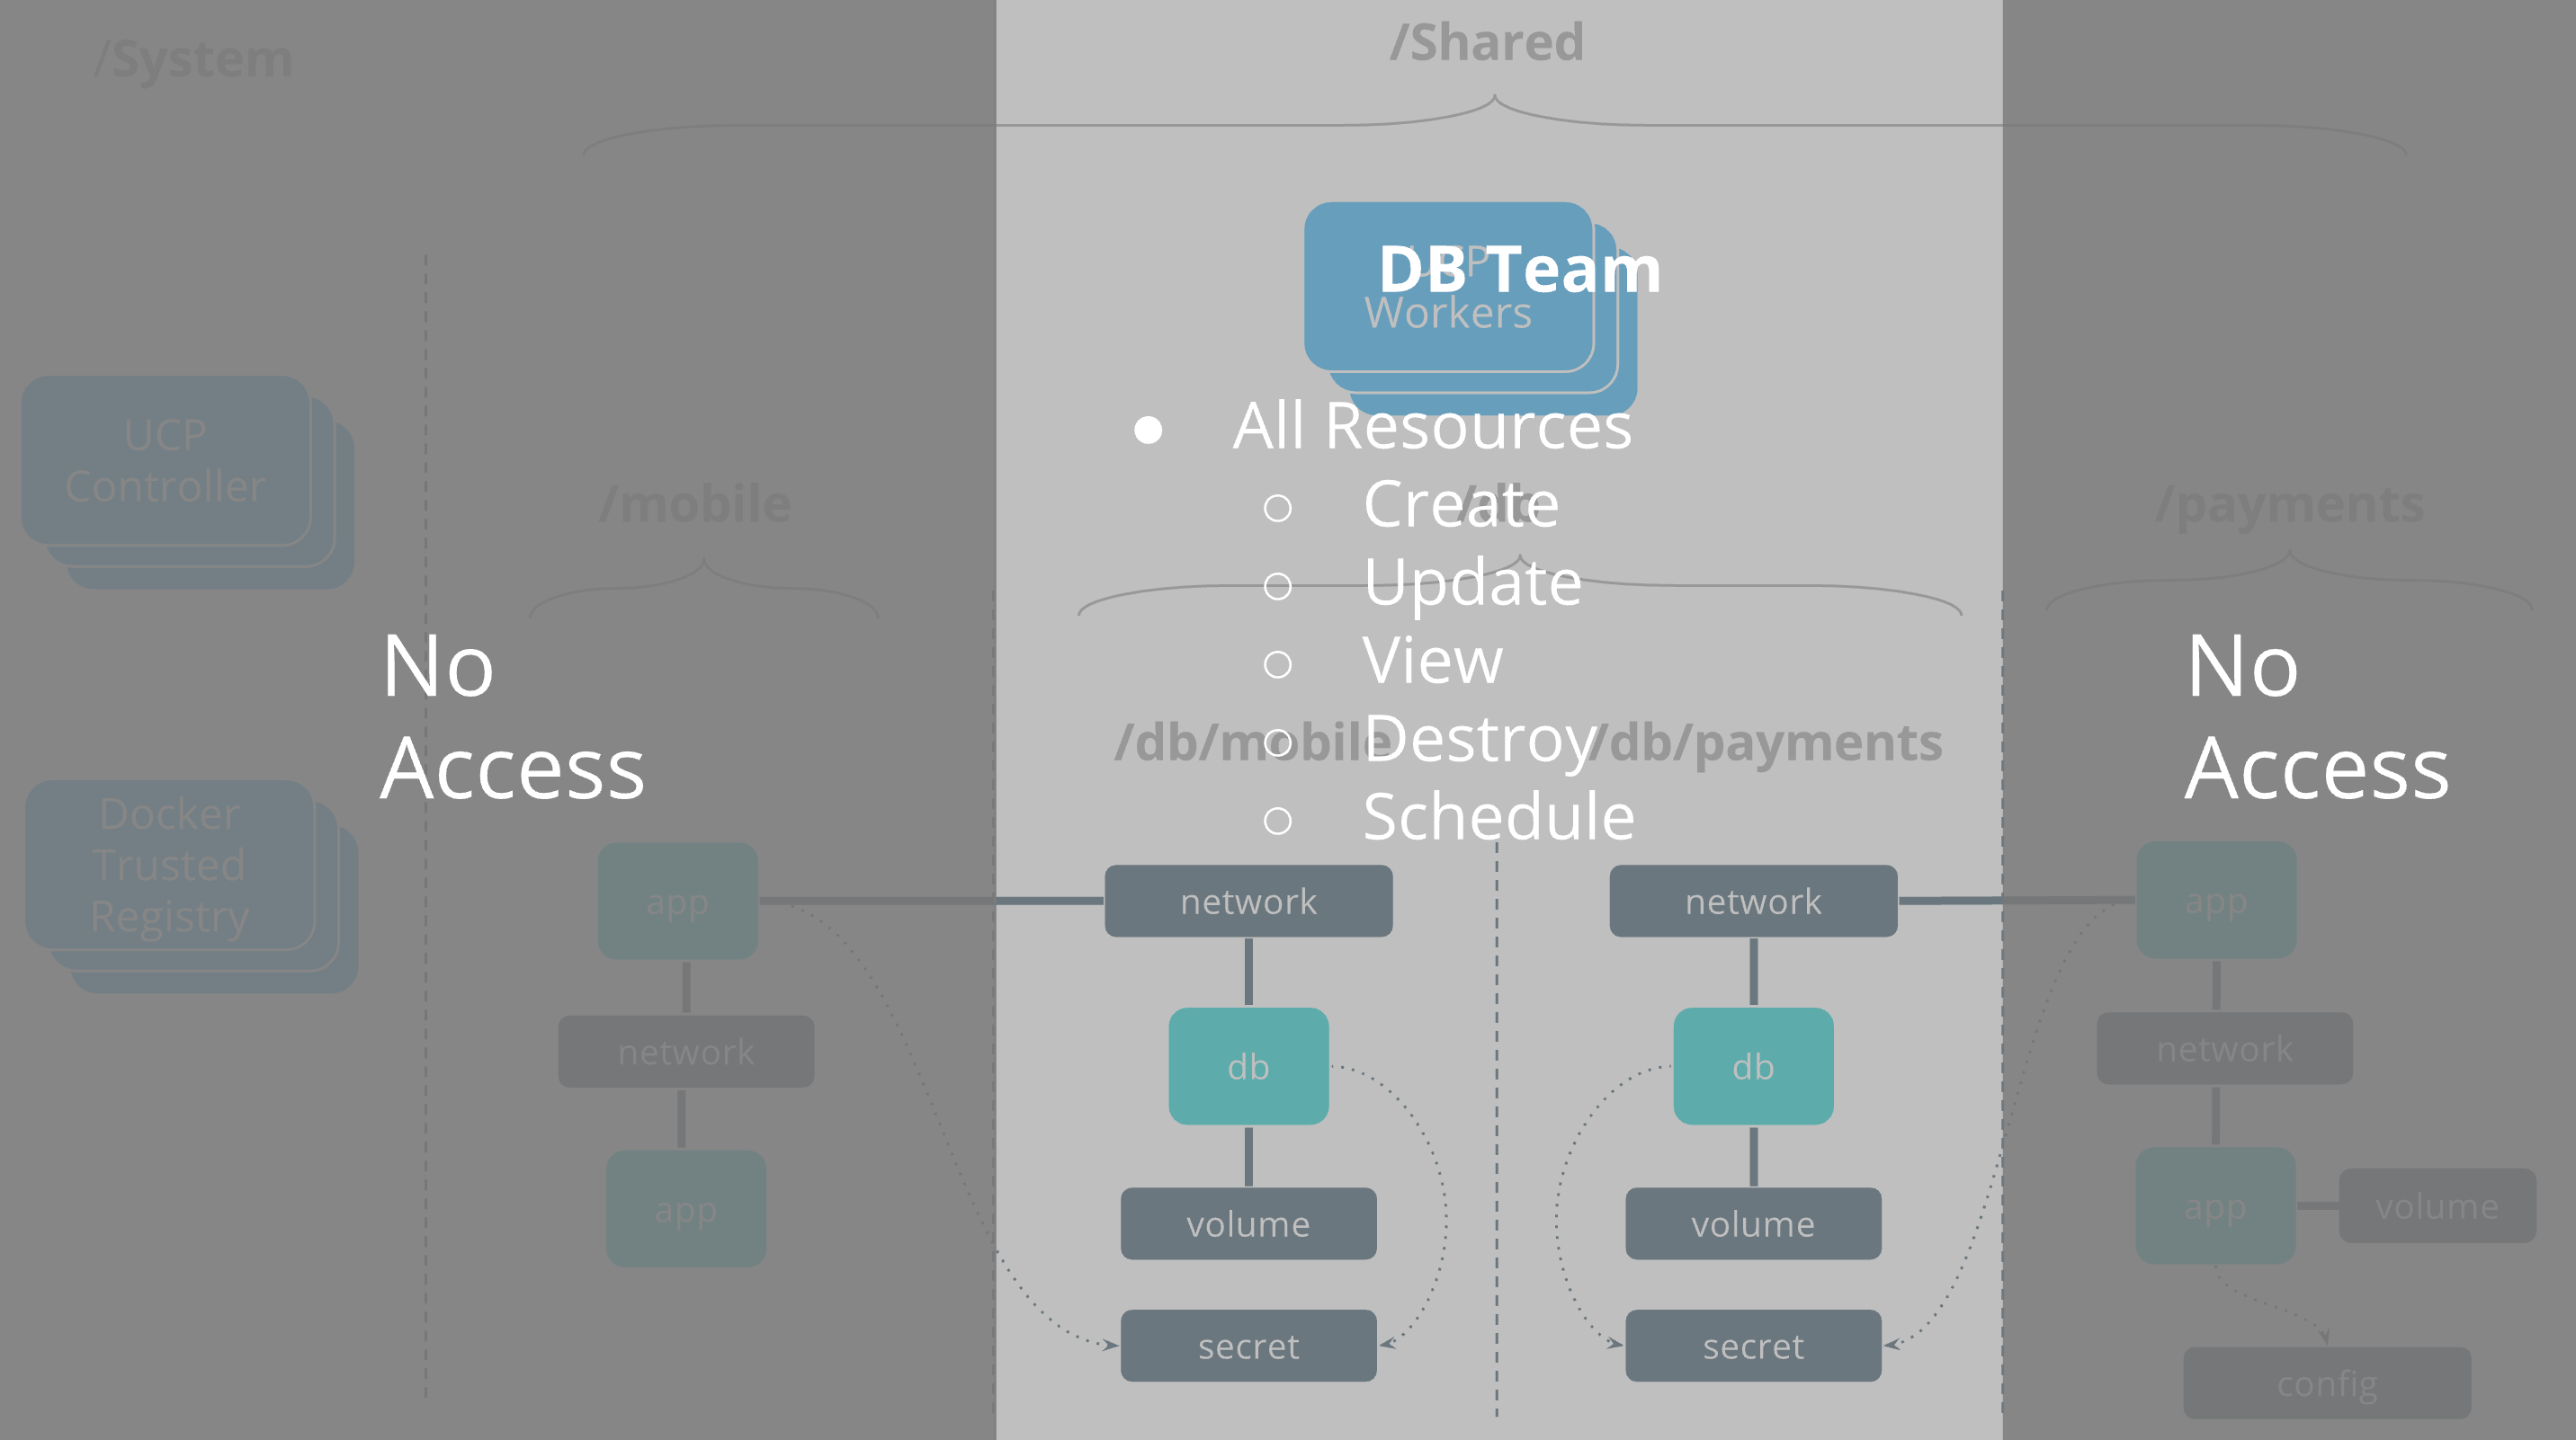This screenshot has height=1440, width=2576.
Task: Click the config box under /payments
Action: tap(2326, 1384)
